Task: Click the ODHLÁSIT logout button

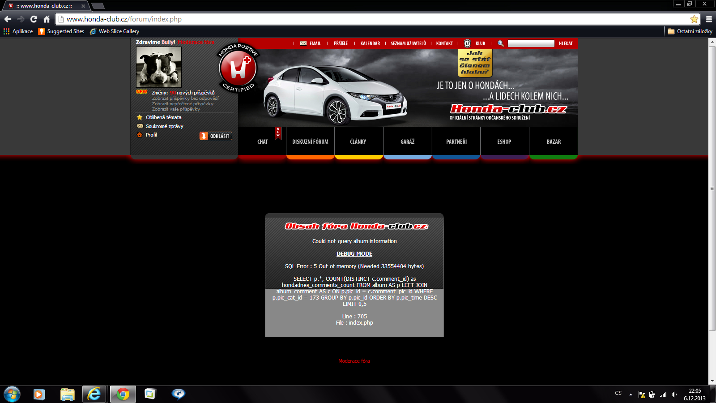Action: point(216,136)
